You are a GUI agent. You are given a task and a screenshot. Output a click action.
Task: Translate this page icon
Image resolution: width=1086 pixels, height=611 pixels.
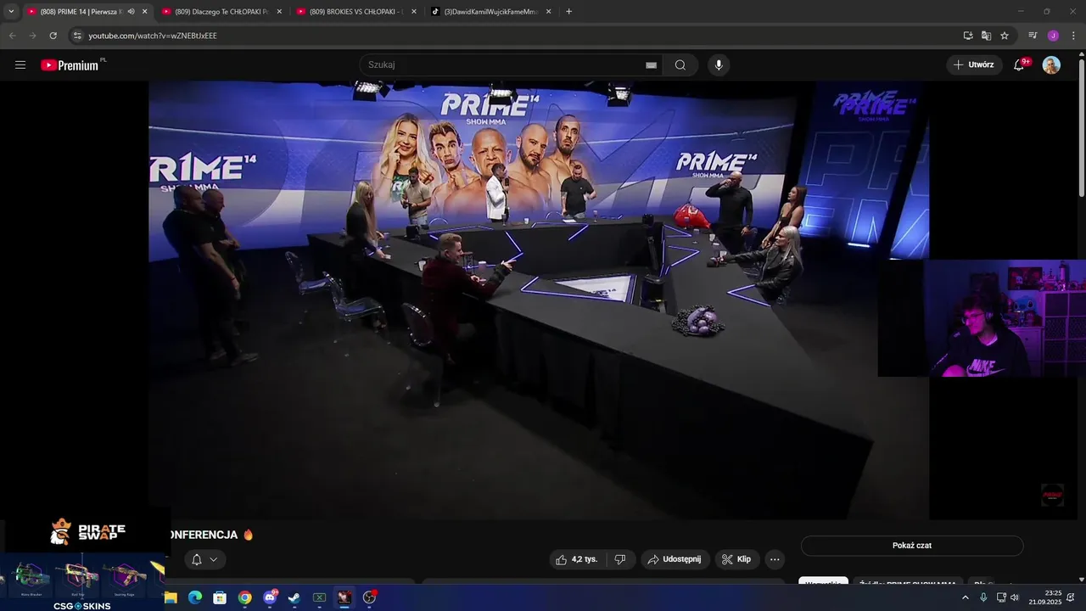pos(986,36)
